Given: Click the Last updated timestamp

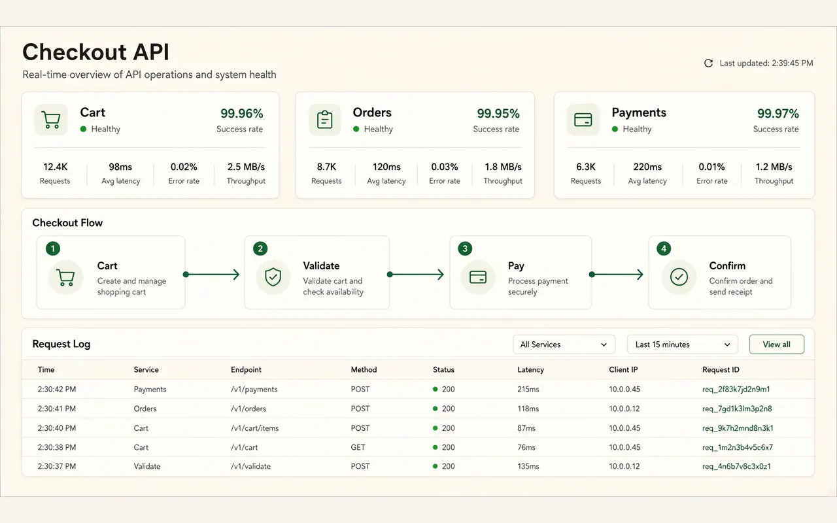Looking at the screenshot, I should click(x=766, y=63).
